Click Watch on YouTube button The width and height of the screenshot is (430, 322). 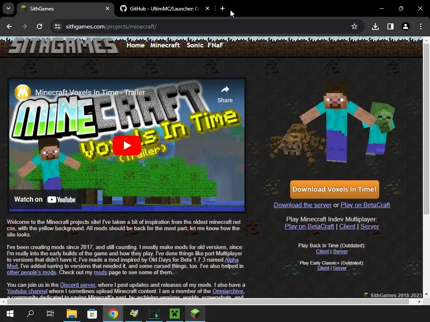45,200
